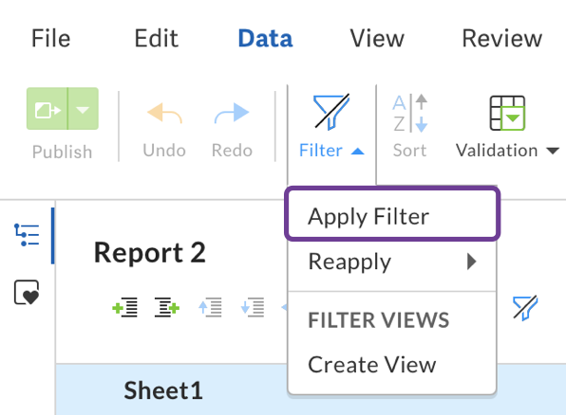Click the Sort A-Z icon

pos(409,113)
